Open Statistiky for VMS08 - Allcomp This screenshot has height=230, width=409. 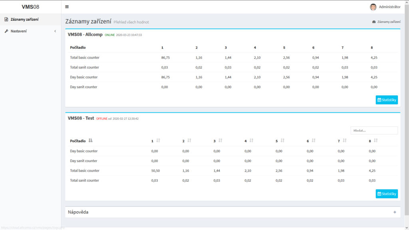(x=387, y=100)
